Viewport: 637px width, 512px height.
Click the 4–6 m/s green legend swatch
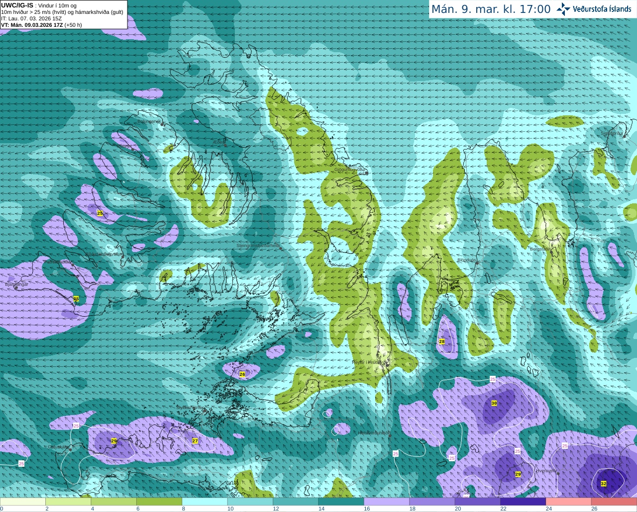(114, 502)
